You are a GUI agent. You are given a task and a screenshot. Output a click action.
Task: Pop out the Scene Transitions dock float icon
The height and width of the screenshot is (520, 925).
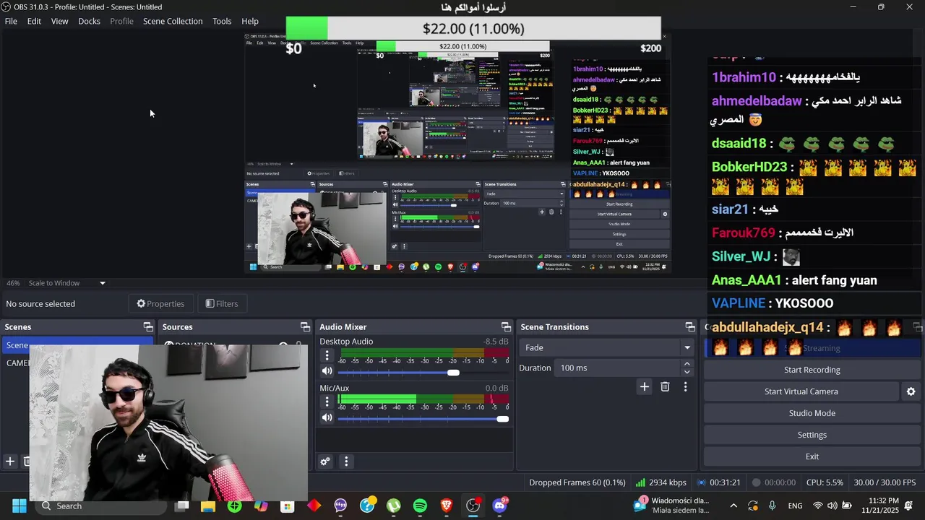690,327
